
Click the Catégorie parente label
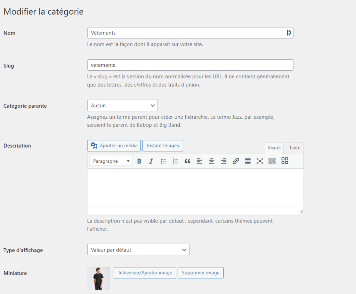25,106
